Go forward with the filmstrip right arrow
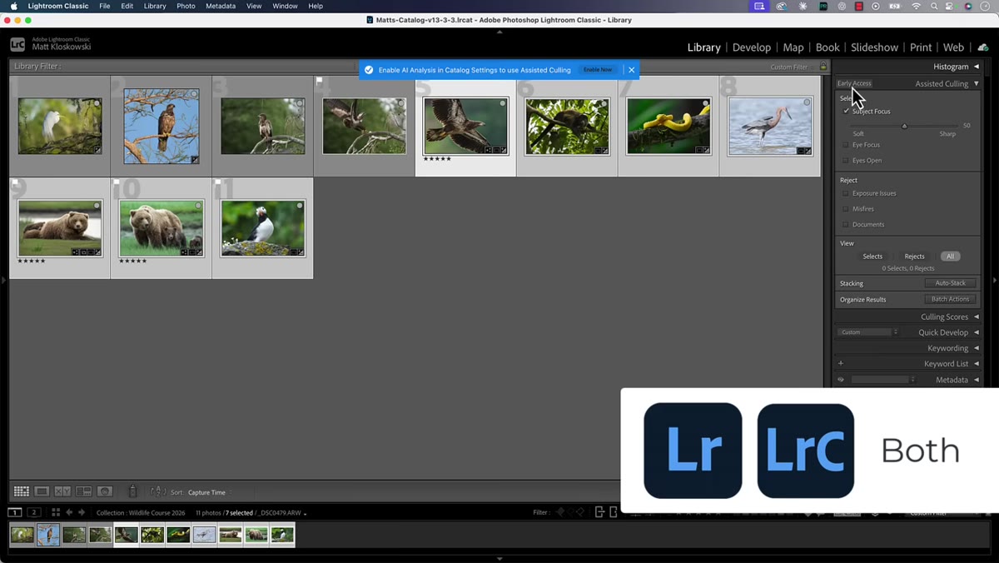Viewport: 999px width, 563px height. (x=82, y=512)
